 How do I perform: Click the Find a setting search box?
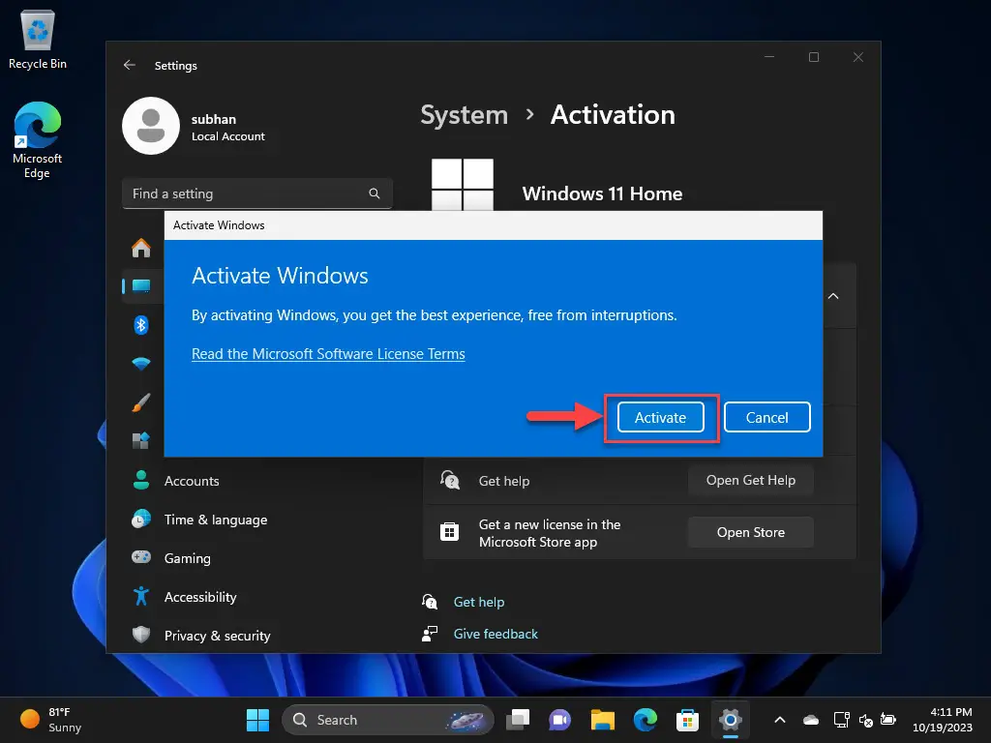point(257,193)
